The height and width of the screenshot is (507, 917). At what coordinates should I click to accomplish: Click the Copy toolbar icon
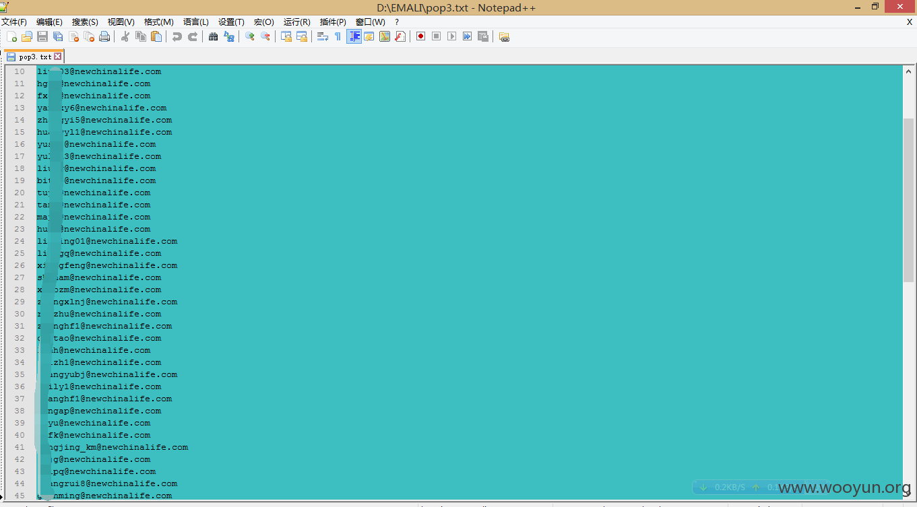click(x=140, y=36)
